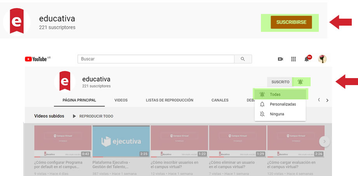Toggle the notification bell next to SUSCRITO

[x=300, y=82]
